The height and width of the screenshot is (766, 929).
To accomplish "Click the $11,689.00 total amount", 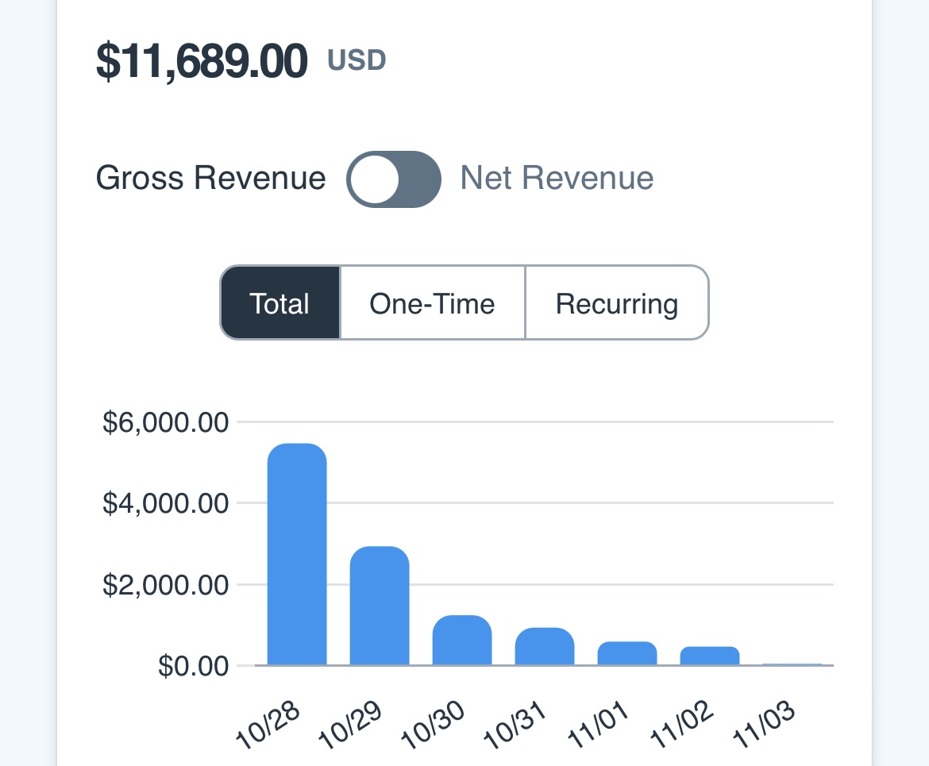I will click(202, 62).
